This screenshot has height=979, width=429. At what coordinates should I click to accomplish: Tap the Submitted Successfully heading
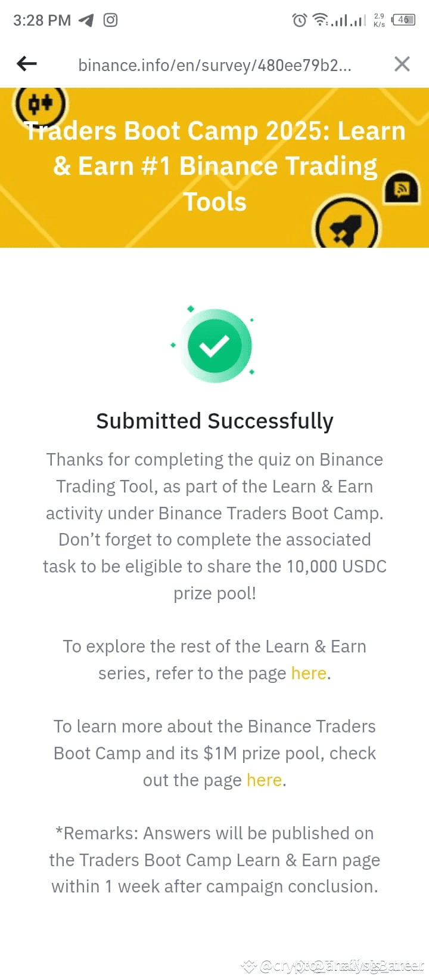(214, 420)
